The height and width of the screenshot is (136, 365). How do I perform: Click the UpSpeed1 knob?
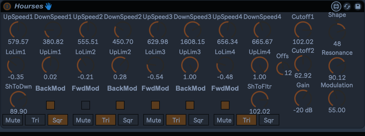pos(18,31)
